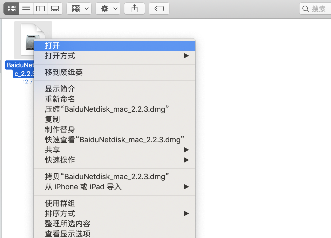Select 查看显示选项 menu entry
331x238 pixels.
click(x=115, y=233)
